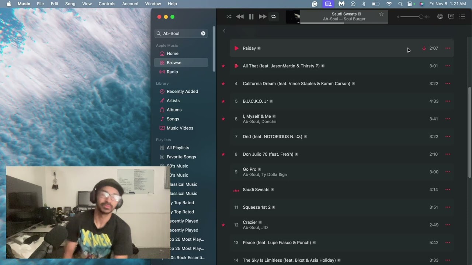The width and height of the screenshot is (472, 265).
Task: Go back with the chevron arrow
Action: pyautogui.click(x=224, y=31)
